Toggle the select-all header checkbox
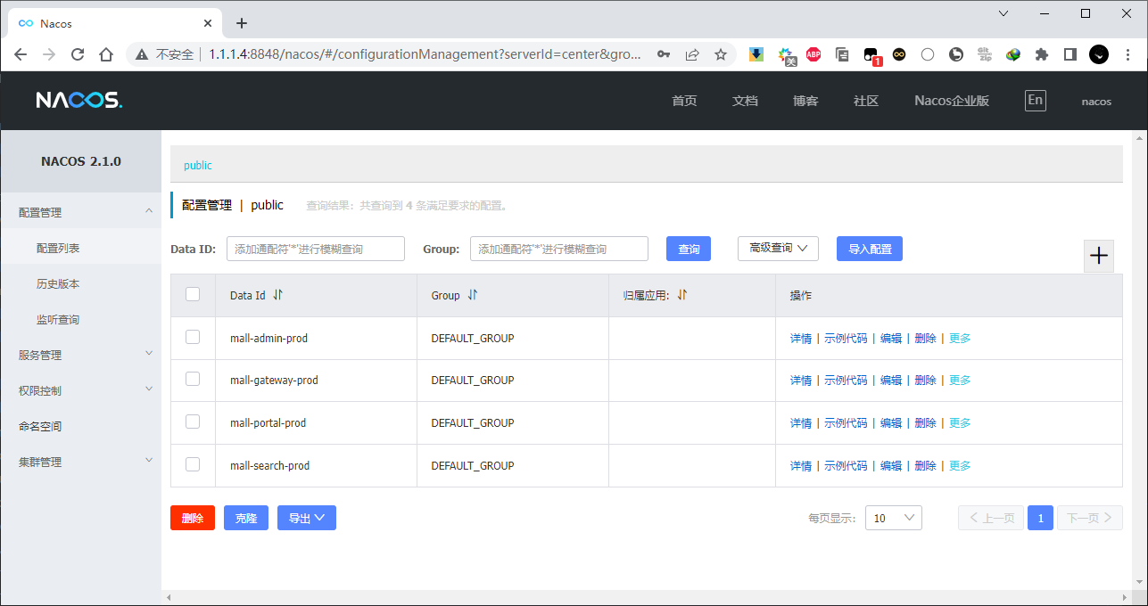Screen dimensions: 1148x606 point(193,294)
